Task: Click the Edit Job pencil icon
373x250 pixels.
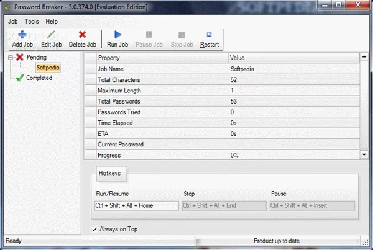Action: click(x=51, y=35)
